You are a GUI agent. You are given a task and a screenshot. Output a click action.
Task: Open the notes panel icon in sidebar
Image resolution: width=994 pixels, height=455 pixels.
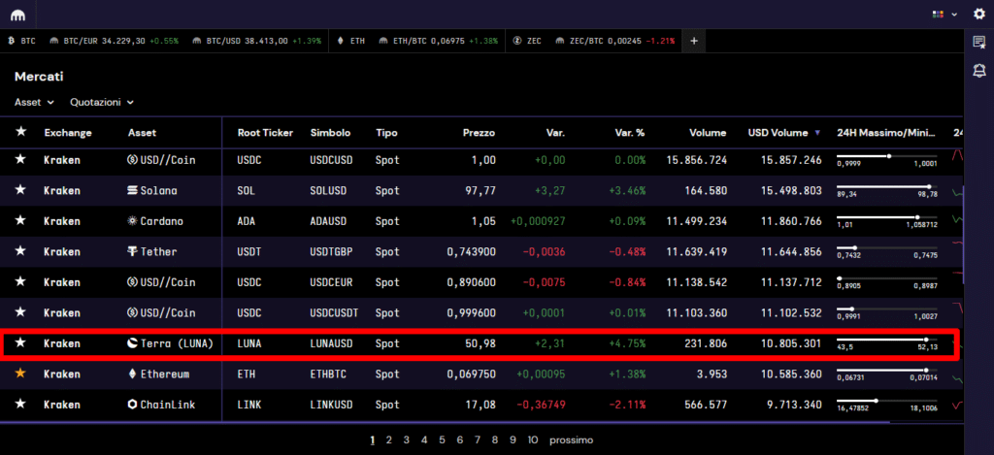979,42
